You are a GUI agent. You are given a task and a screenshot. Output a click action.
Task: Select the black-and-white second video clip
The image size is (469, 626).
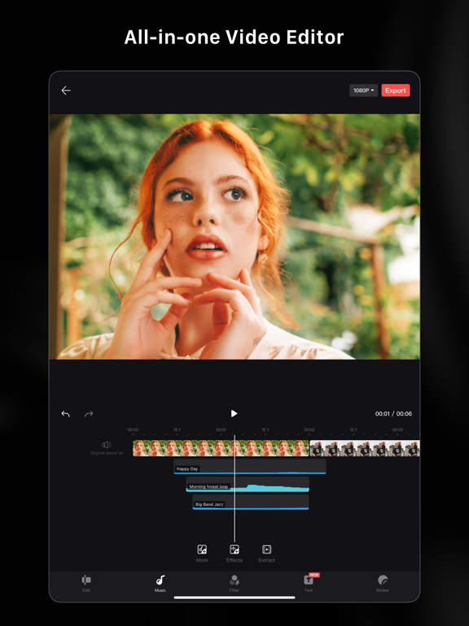365,448
